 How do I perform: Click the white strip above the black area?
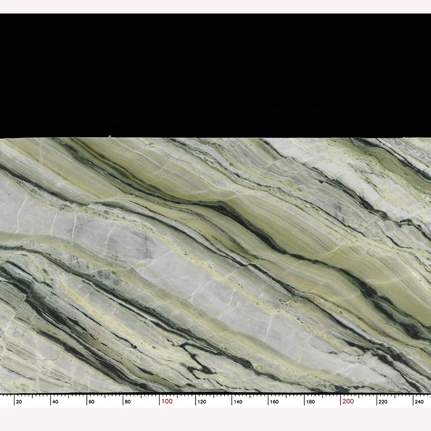tap(215, 6)
